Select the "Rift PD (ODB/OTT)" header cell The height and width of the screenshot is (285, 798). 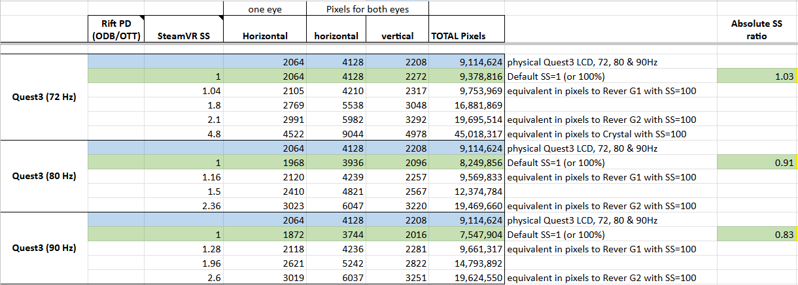point(116,29)
